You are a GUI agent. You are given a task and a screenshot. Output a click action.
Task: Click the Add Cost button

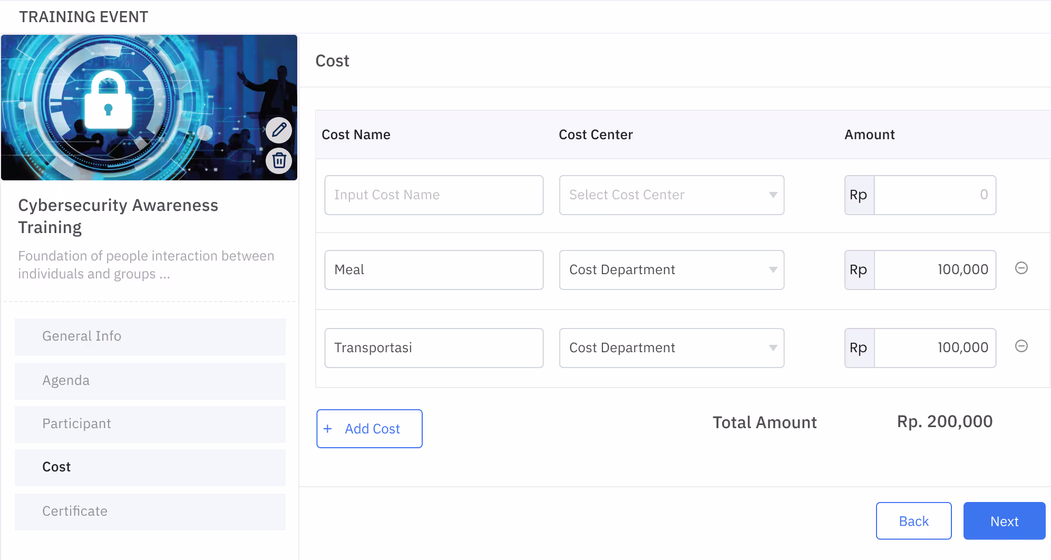[x=369, y=429]
